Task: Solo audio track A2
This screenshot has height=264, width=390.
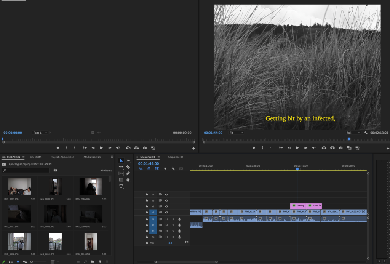Action: 173,225
